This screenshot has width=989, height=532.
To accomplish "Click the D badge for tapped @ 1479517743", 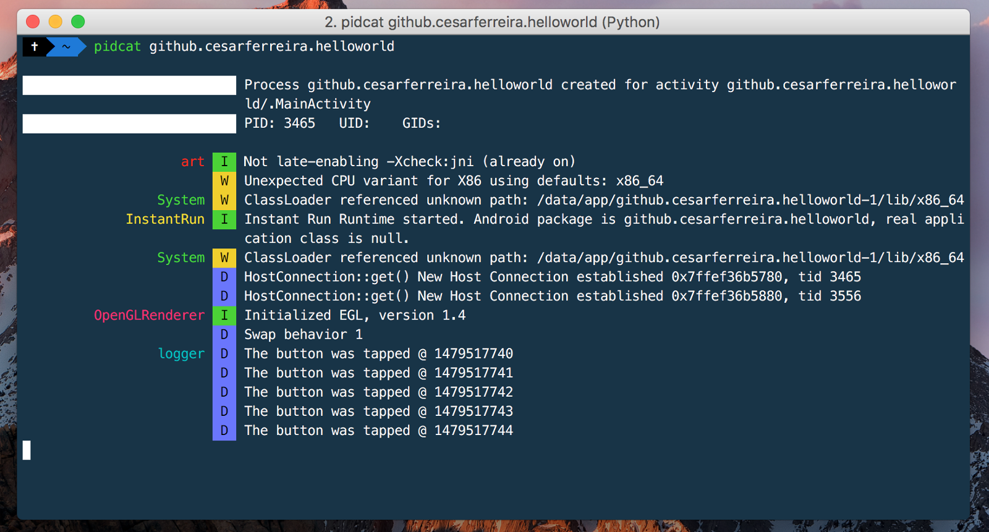I will coord(224,411).
